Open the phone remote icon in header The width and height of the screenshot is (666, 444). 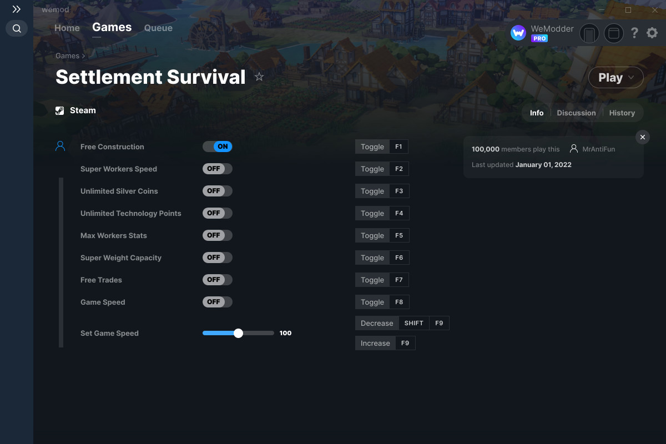[x=589, y=33]
